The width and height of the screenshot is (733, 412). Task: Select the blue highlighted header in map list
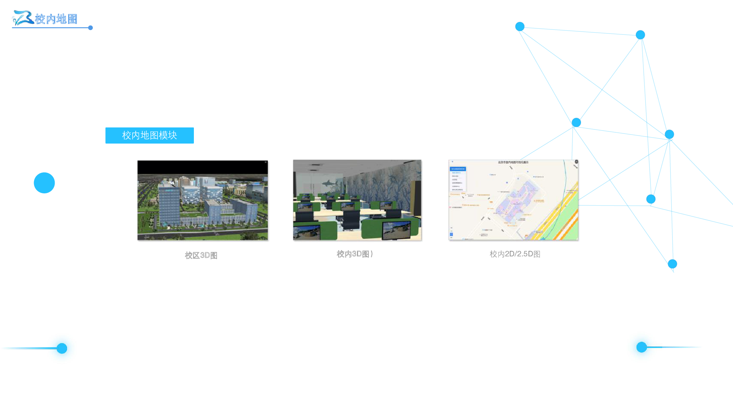tap(458, 169)
